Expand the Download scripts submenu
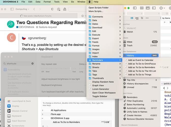Screen dimensions: 171x127 click(105, 27)
